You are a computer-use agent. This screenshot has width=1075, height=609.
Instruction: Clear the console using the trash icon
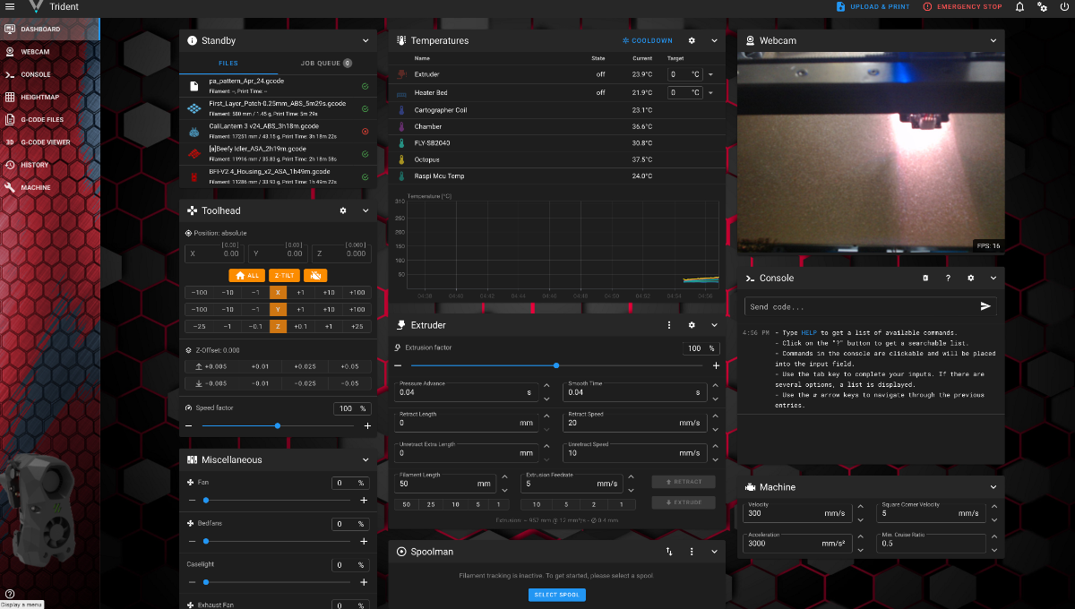coord(925,278)
